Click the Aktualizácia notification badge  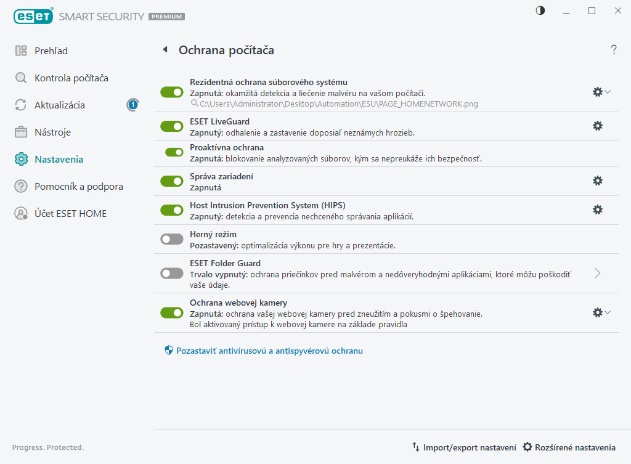(132, 105)
